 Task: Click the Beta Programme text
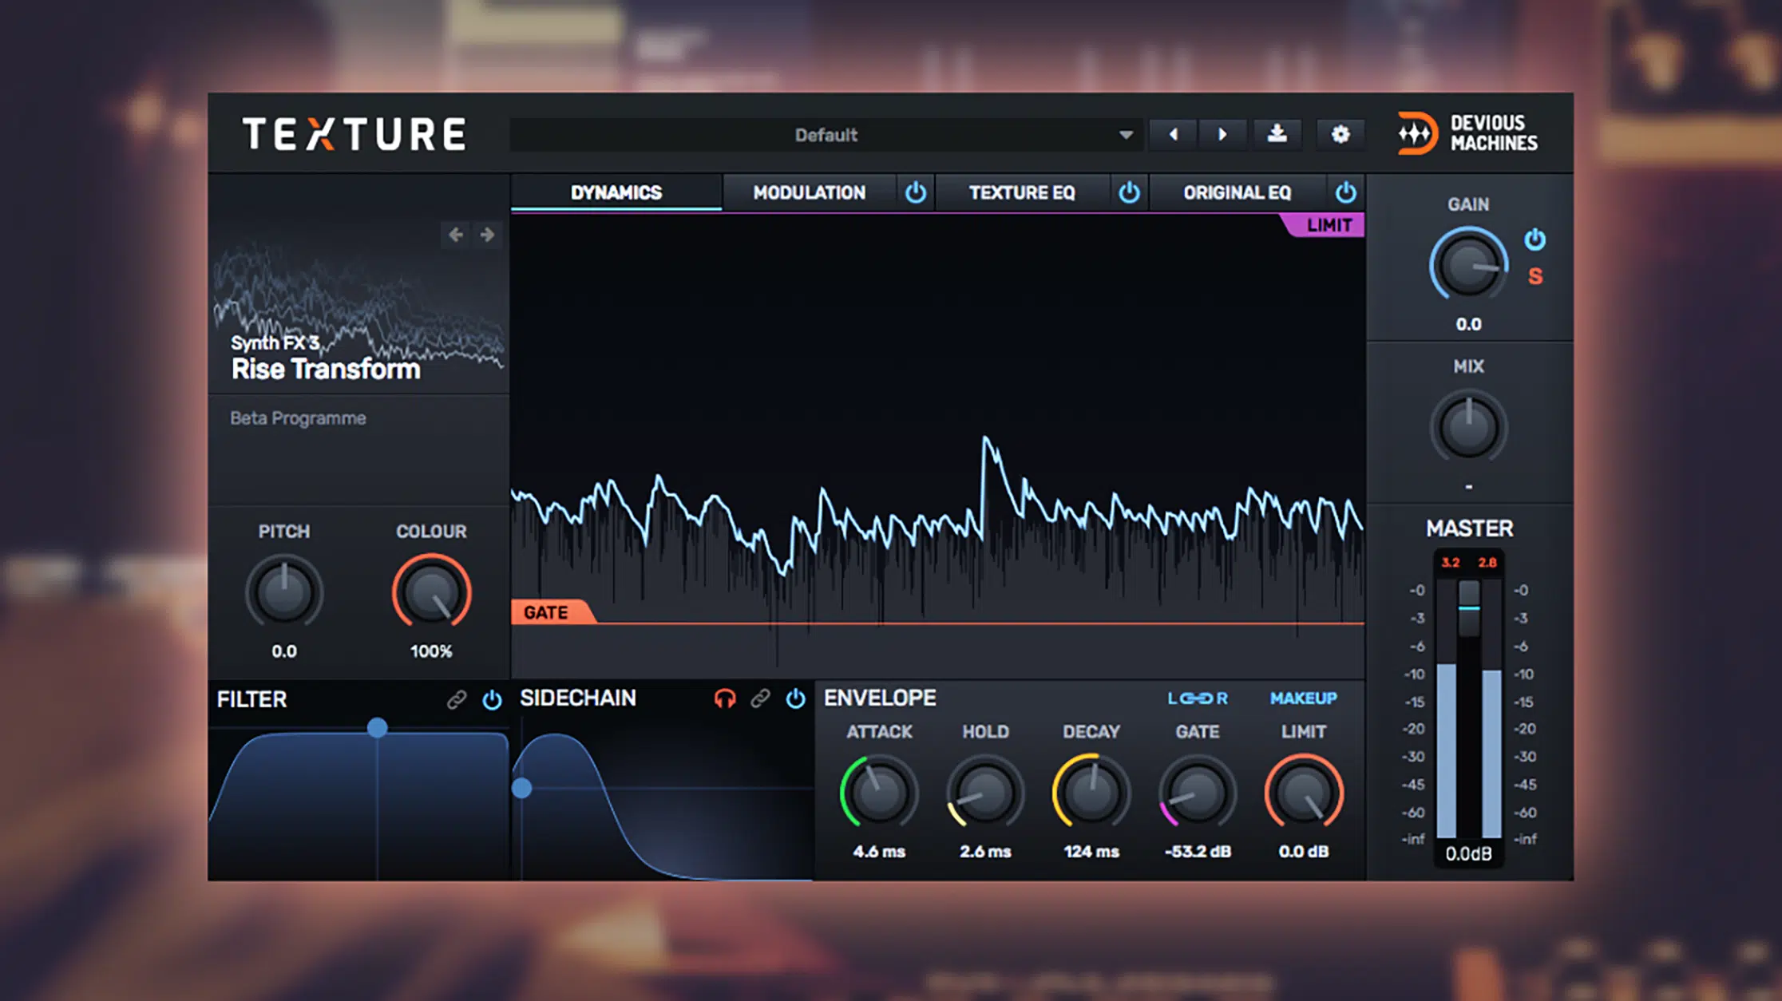click(298, 418)
